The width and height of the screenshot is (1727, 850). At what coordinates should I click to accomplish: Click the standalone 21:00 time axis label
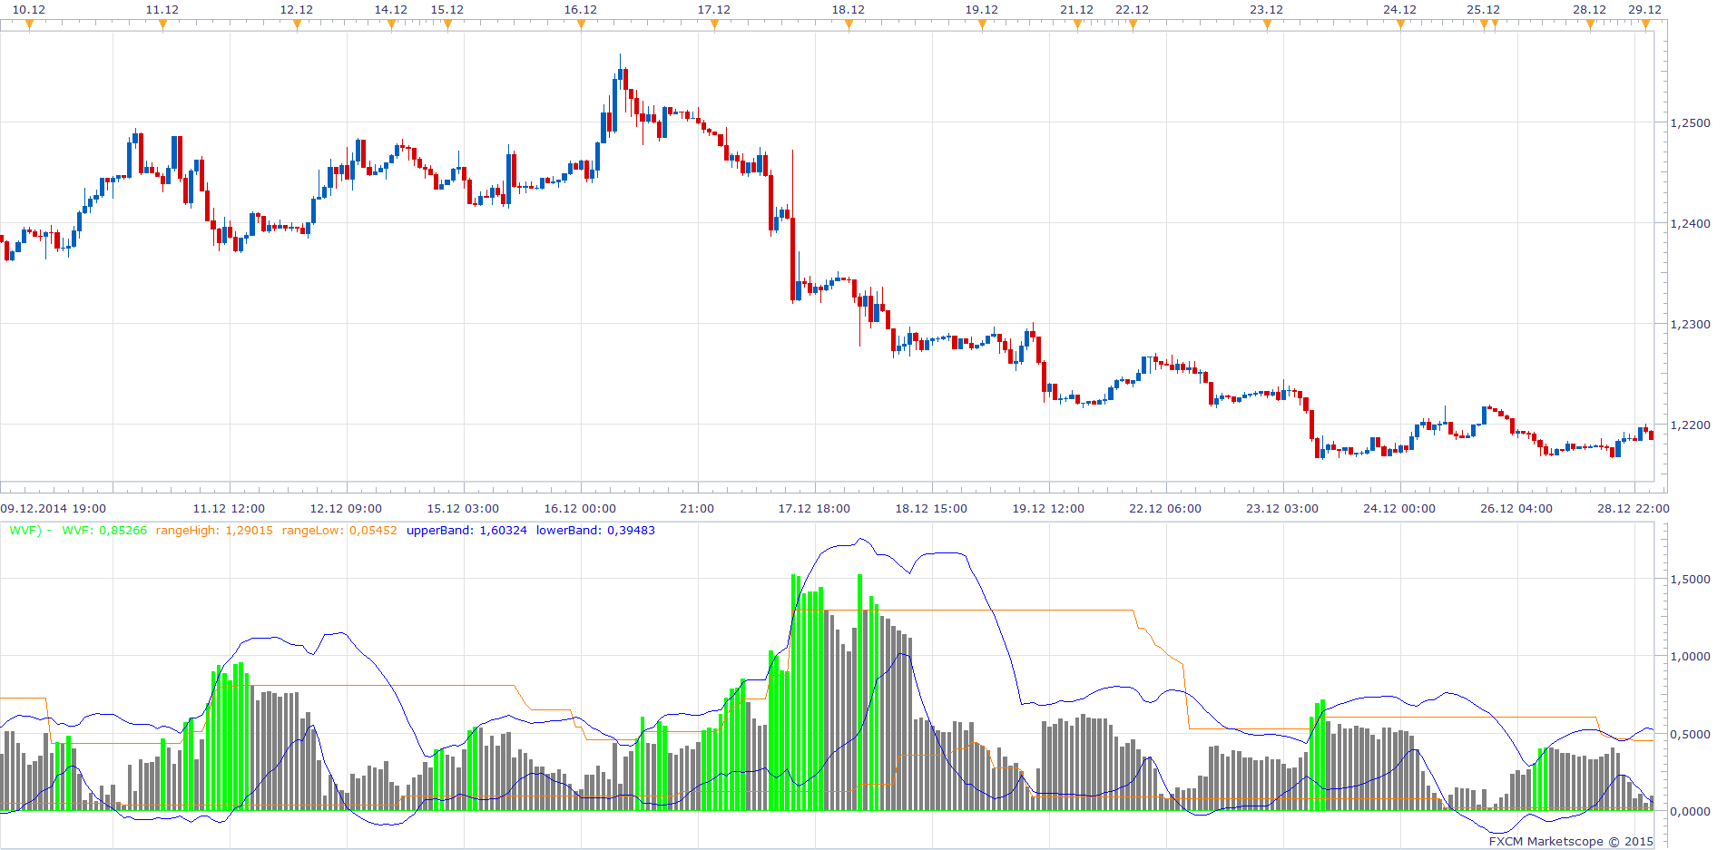pyautogui.click(x=697, y=509)
